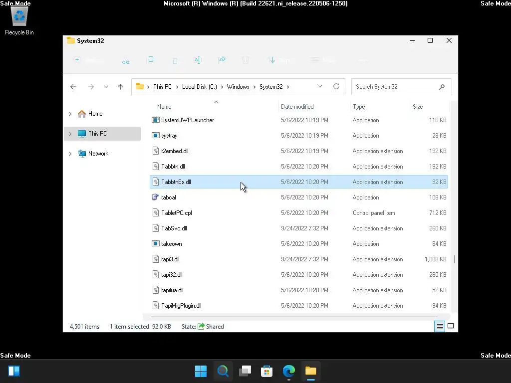The image size is (511, 383).
Task: Expand the This PC tree node
Action: tap(70, 134)
